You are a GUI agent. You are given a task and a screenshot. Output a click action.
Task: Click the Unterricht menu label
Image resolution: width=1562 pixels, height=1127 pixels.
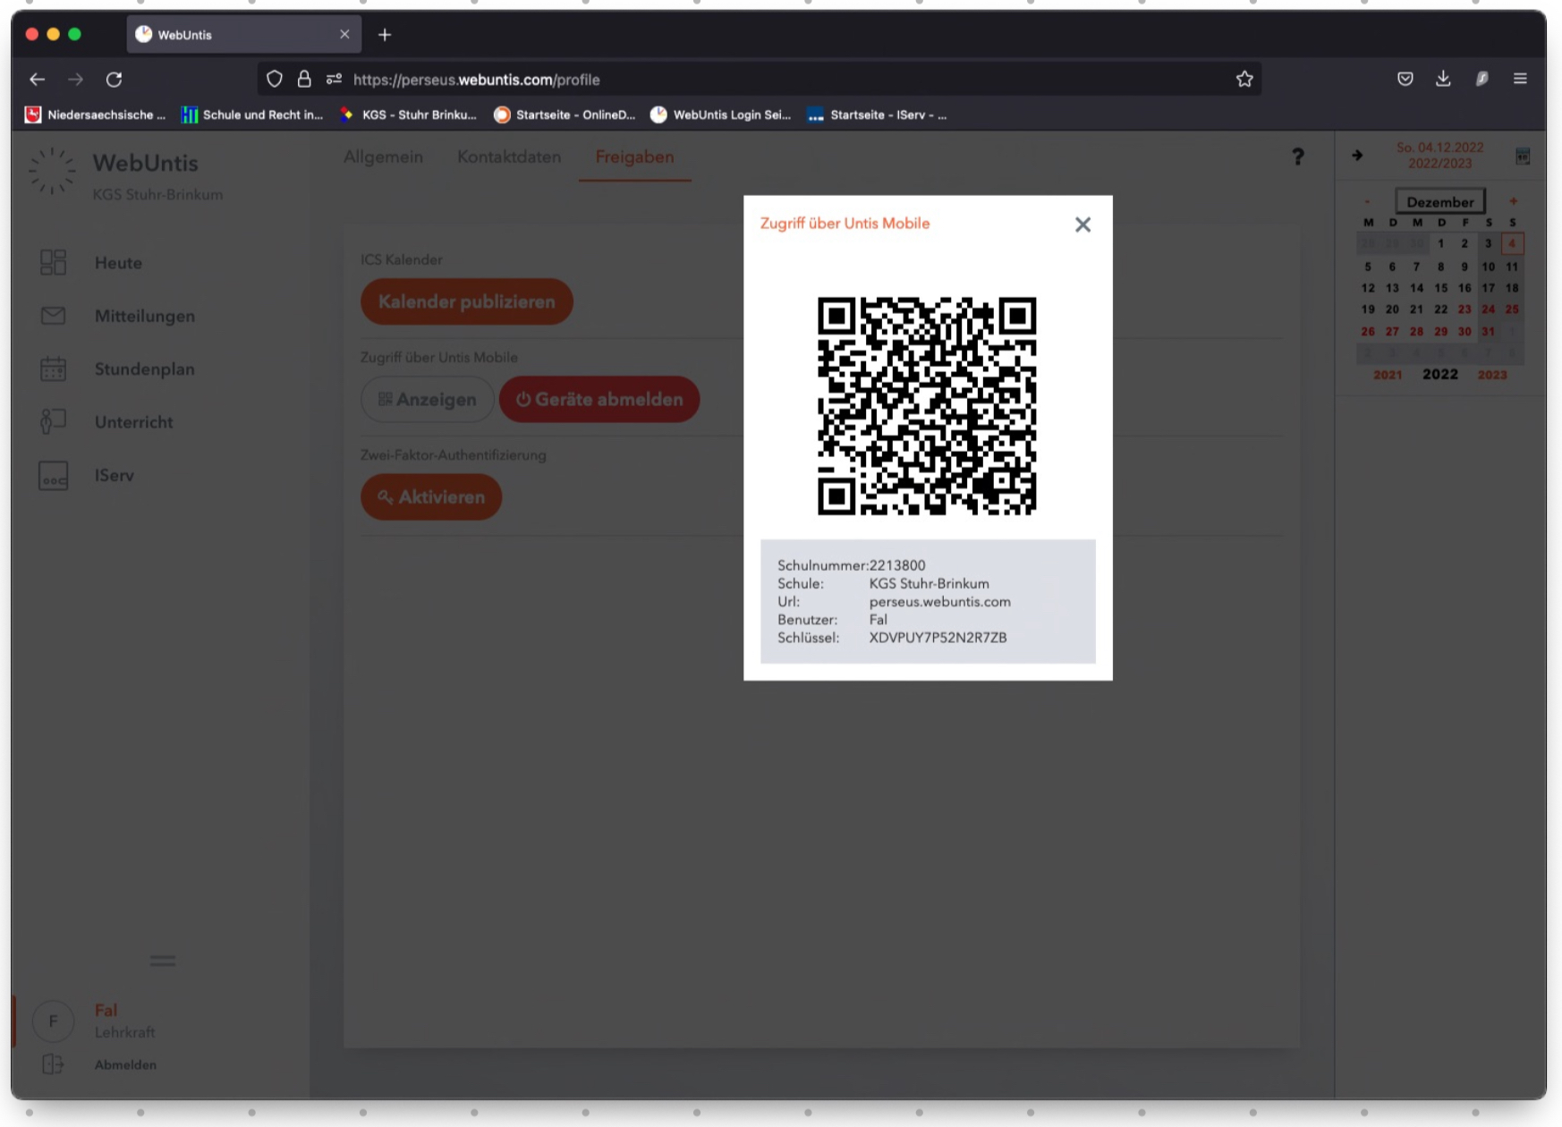(x=134, y=421)
